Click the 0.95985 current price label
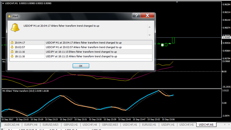This screenshot has width=231, height=130. tap(226, 38)
